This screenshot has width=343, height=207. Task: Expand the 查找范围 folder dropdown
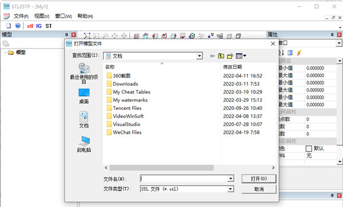[199, 56]
